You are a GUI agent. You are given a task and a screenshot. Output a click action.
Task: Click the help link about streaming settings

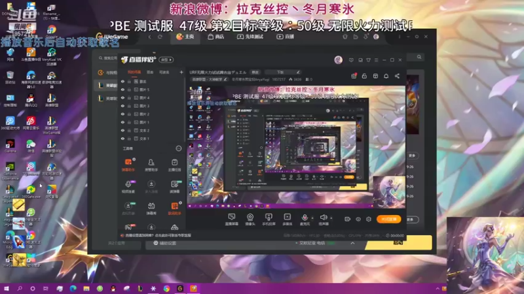point(158,235)
